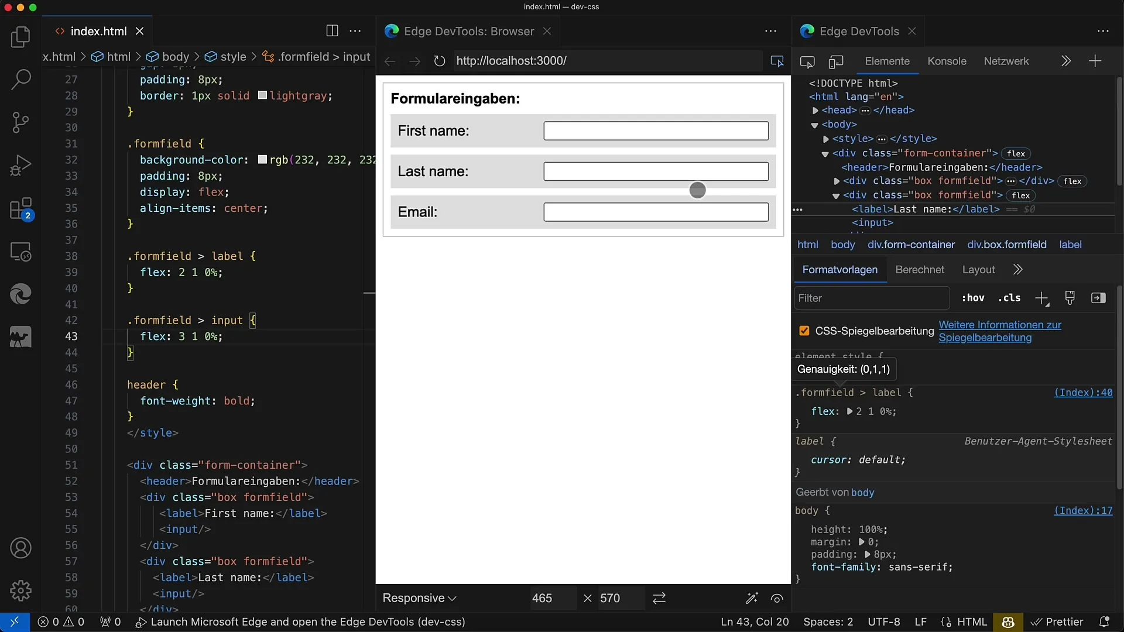
Task: Toggle flex badge on second formfield div
Action: (x=1021, y=195)
